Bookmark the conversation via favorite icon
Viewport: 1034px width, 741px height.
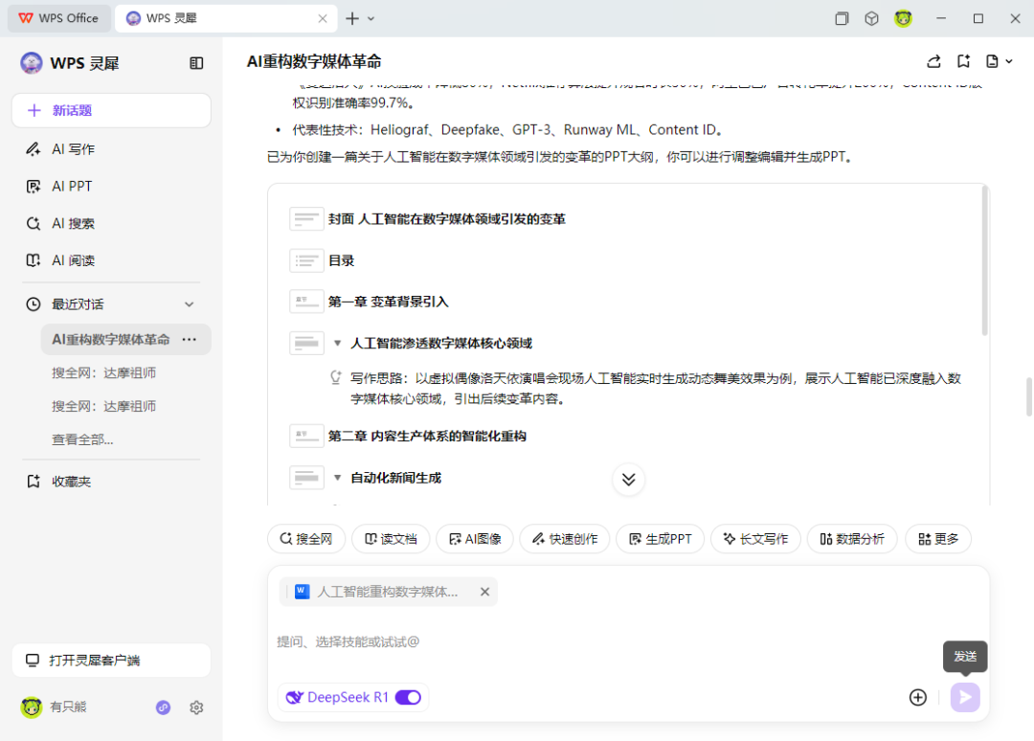[963, 61]
